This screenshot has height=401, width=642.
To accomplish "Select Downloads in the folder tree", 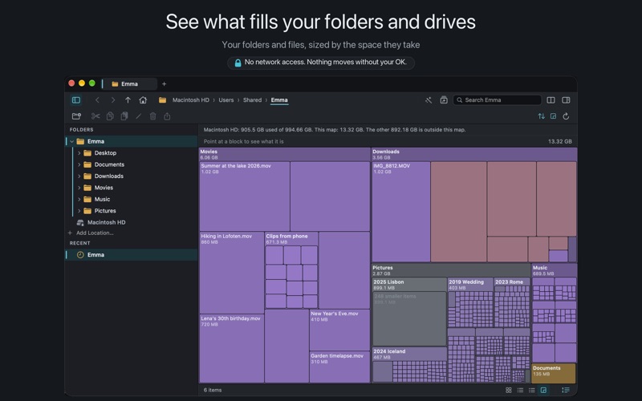I will [109, 176].
